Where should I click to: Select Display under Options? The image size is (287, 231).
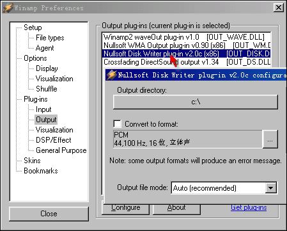[47, 68]
